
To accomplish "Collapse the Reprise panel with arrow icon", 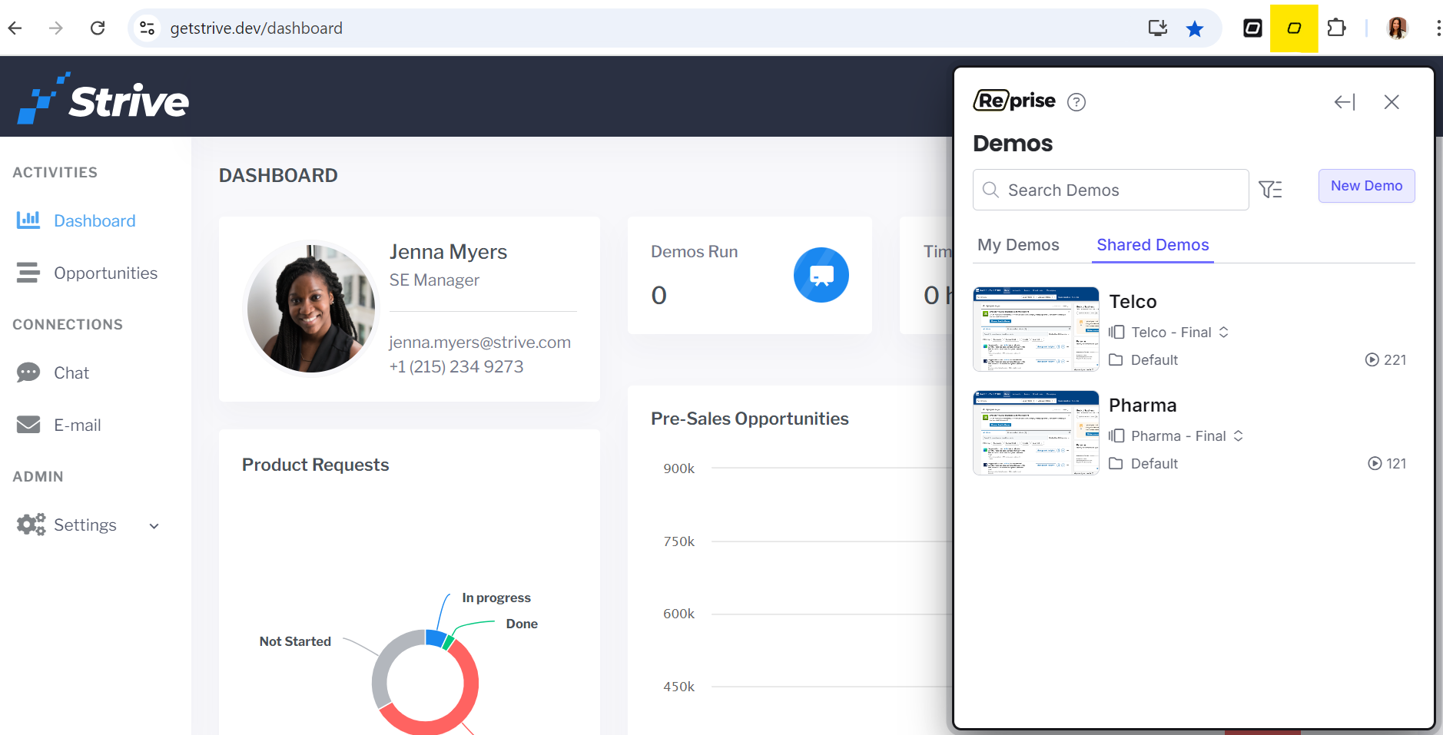I will click(x=1344, y=102).
